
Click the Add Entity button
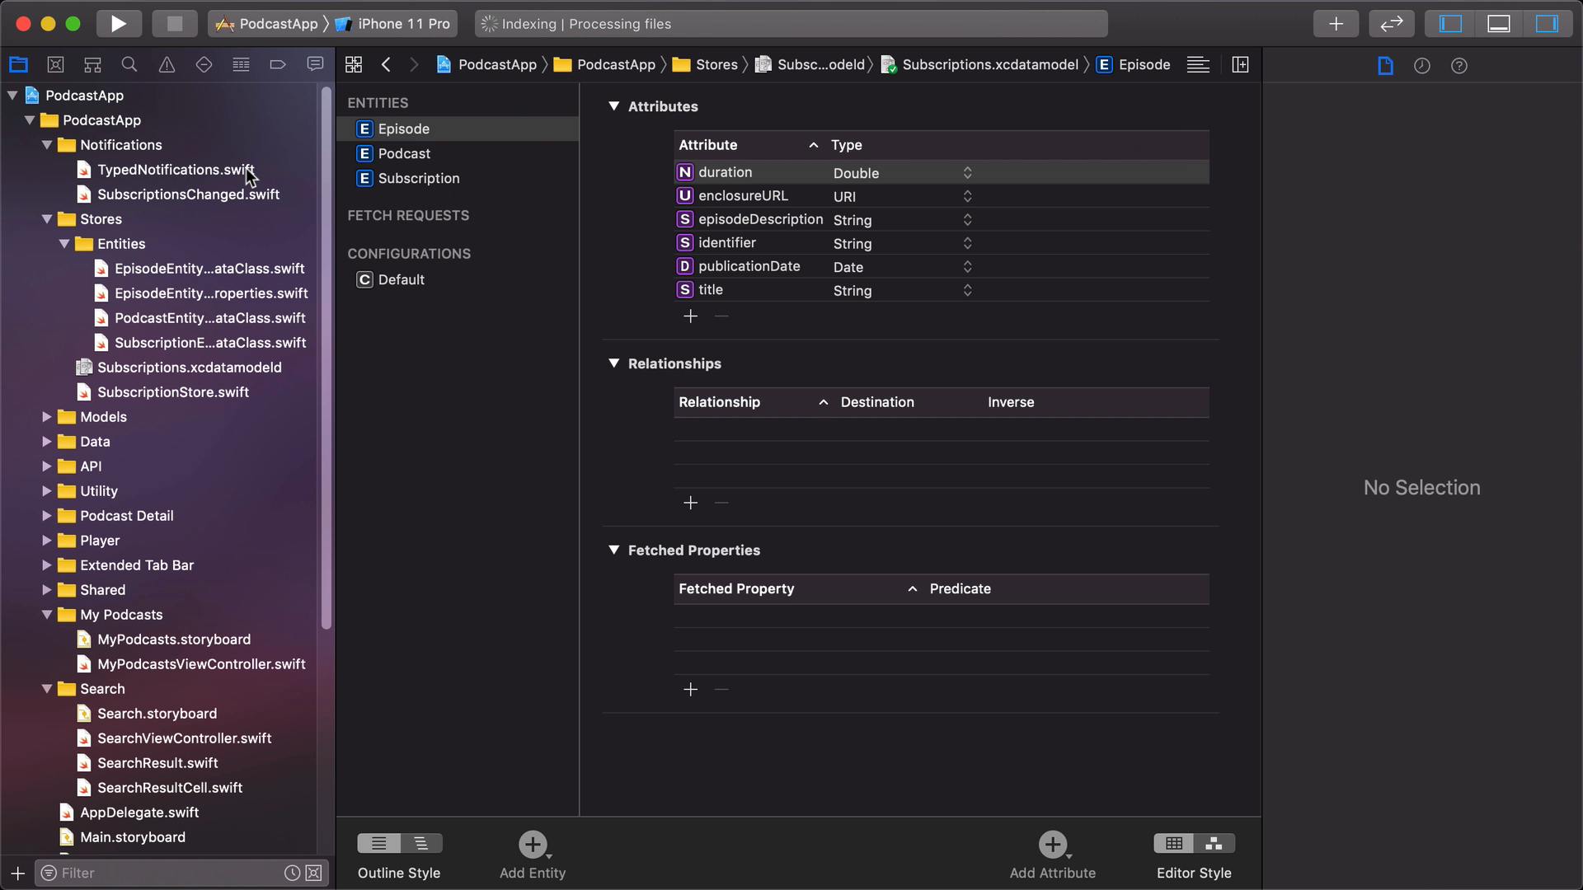[533, 855]
